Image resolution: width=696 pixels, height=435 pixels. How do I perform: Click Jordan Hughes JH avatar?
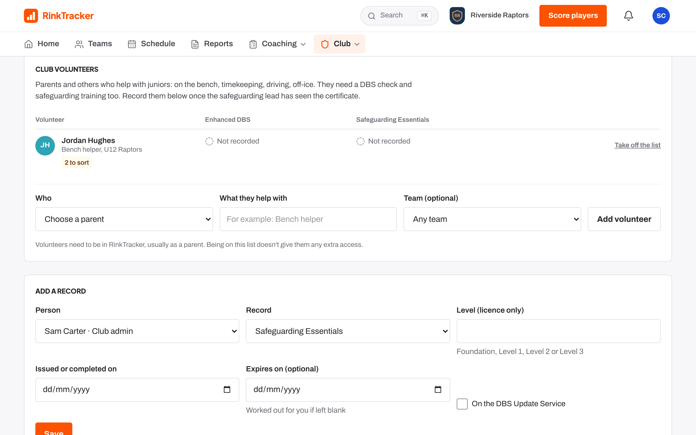(x=45, y=145)
